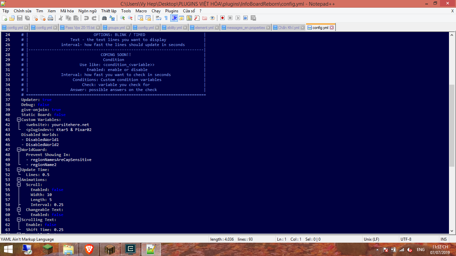Switch to the groups.yml tab
Screen dimensions: 456x256
pyautogui.click(x=116, y=28)
